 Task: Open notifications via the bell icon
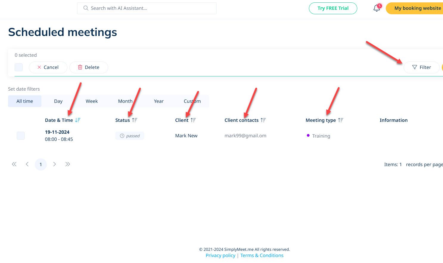[376, 8]
